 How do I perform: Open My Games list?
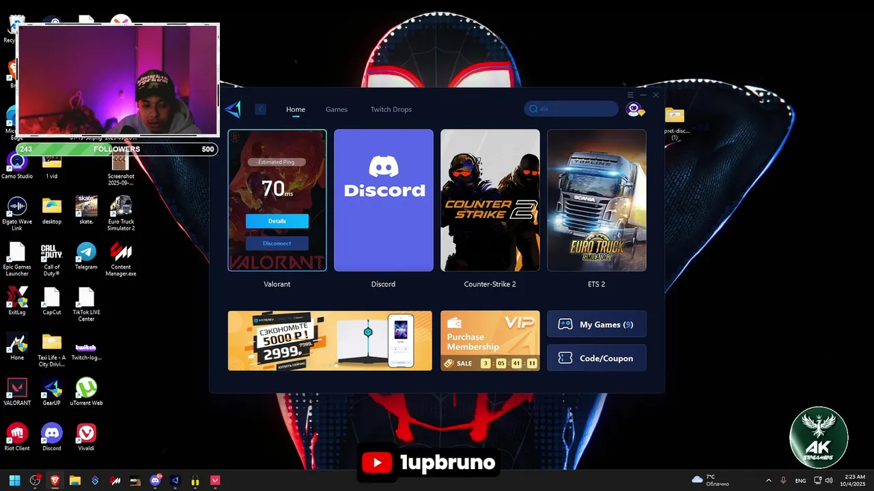[x=597, y=325]
